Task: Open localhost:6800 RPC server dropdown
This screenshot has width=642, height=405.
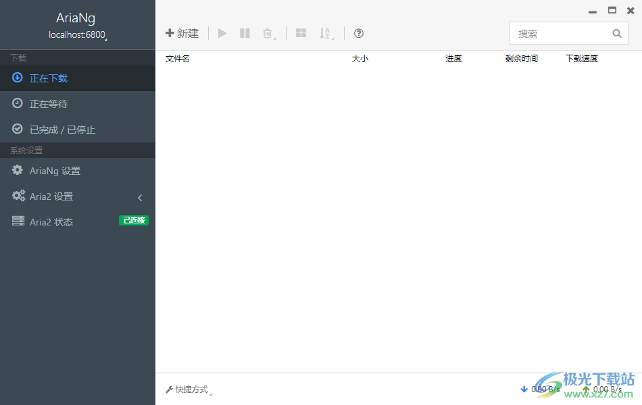Action: pyautogui.click(x=78, y=35)
